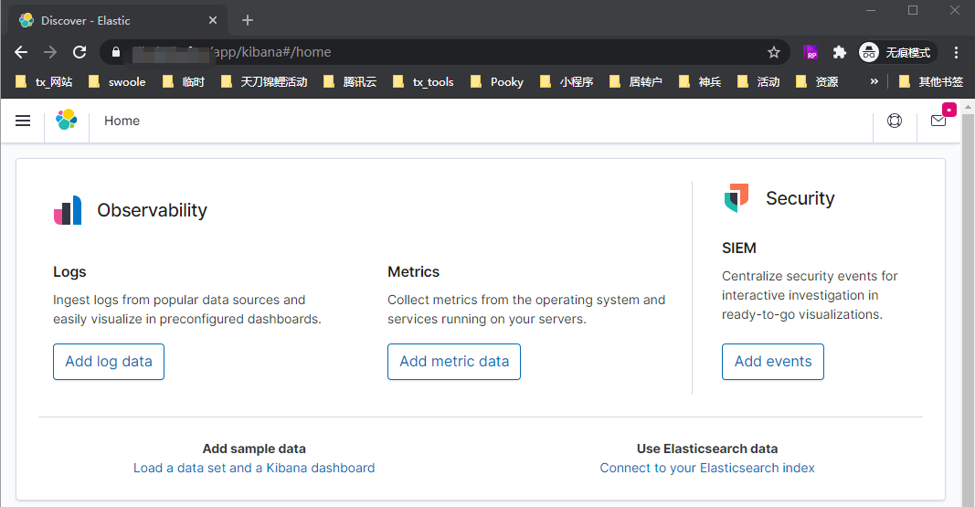The image size is (975, 507).
Task: Open the help menu lifebuoy icon
Action: (x=895, y=121)
